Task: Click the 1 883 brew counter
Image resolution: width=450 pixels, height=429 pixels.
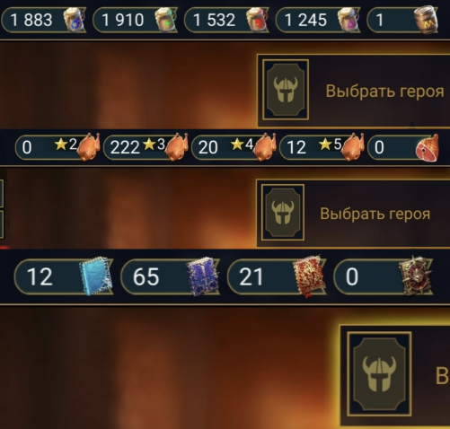Action: (x=44, y=20)
